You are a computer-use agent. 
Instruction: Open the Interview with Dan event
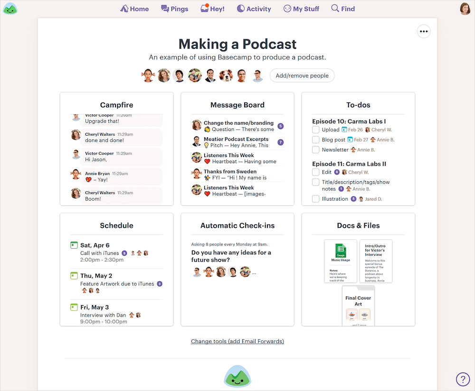coord(103,315)
